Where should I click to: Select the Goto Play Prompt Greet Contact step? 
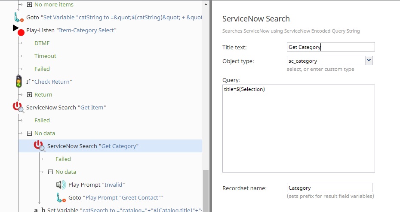pyautogui.click(x=116, y=198)
